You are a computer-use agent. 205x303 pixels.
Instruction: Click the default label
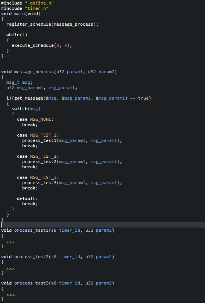tap(26, 198)
